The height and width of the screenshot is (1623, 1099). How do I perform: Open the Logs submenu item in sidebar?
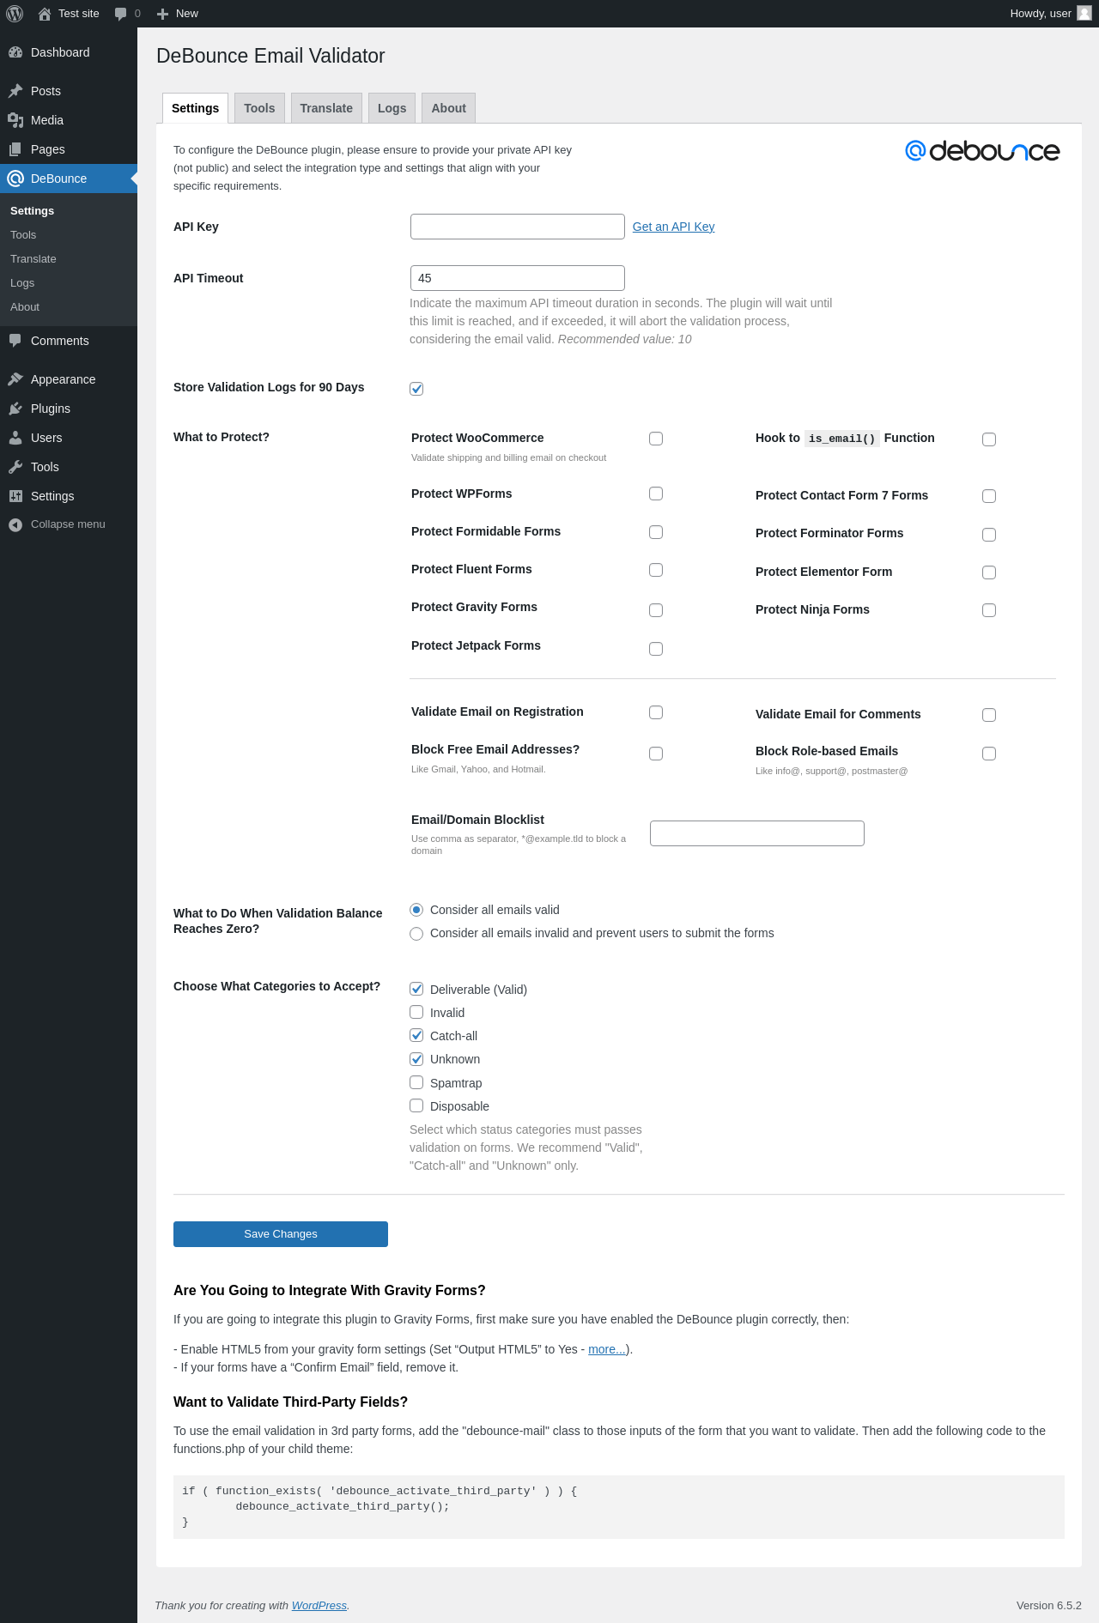coord(22,283)
